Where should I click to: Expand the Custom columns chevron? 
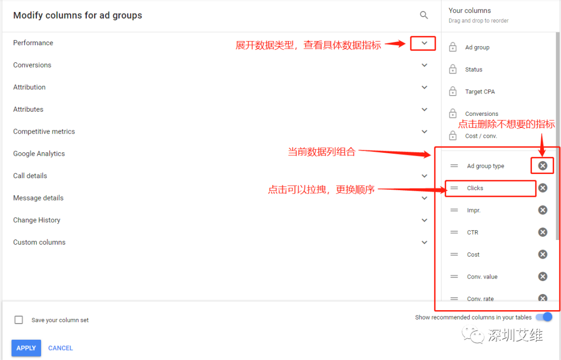tap(424, 243)
